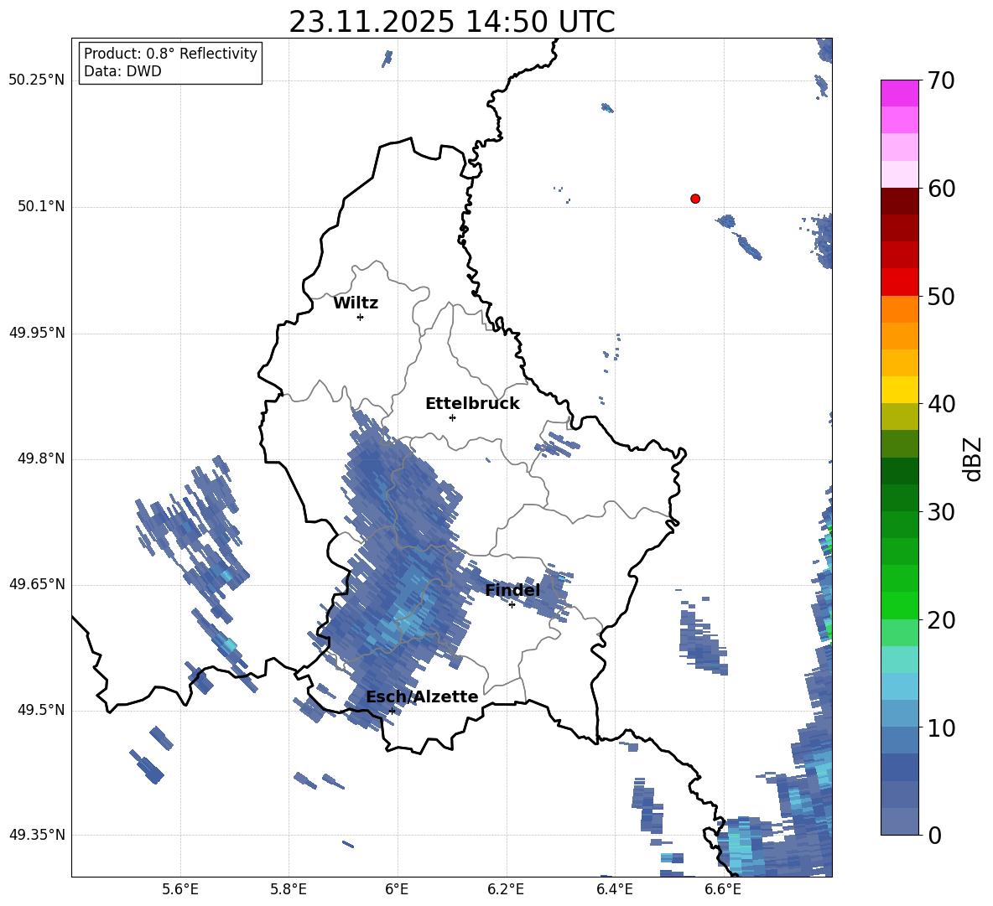Viewport: 993px width, 906px height.
Task: Click colorbar tick label 0
Action: 934,835
